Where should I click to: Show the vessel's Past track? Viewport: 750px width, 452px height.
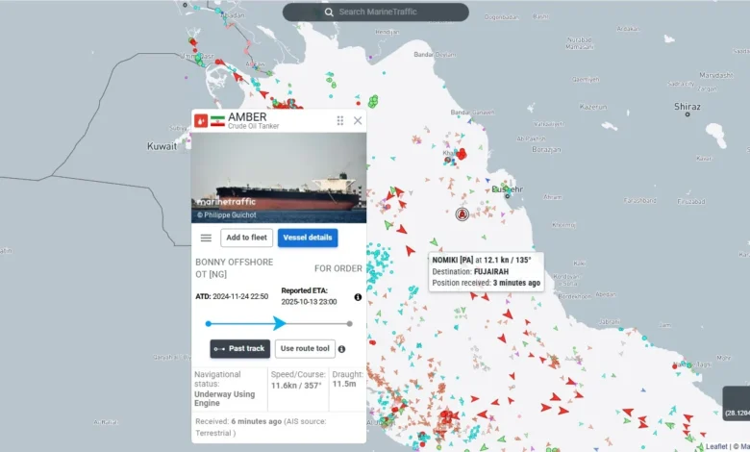(x=240, y=348)
